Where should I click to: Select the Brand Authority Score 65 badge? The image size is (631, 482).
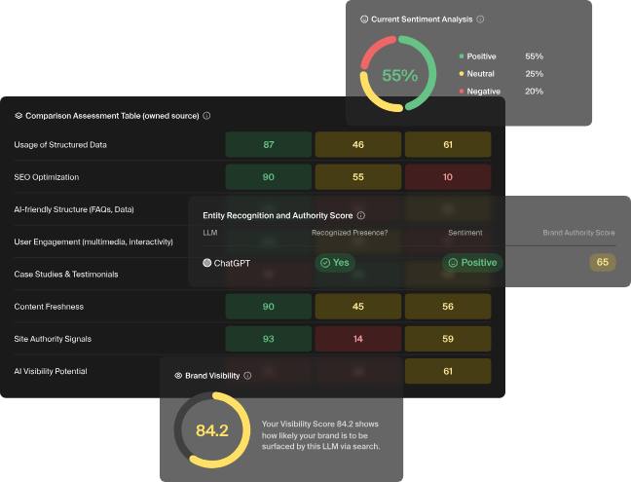click(603, 263)
